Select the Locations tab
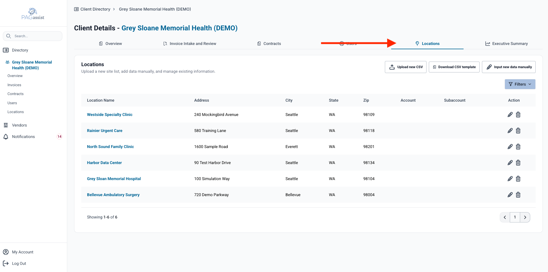This screenshot has height=272, width=548. [427, 44]
